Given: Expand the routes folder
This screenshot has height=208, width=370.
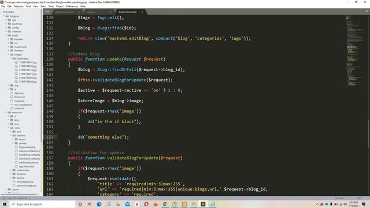Looking at the screenshot, I should click(6, 190).
